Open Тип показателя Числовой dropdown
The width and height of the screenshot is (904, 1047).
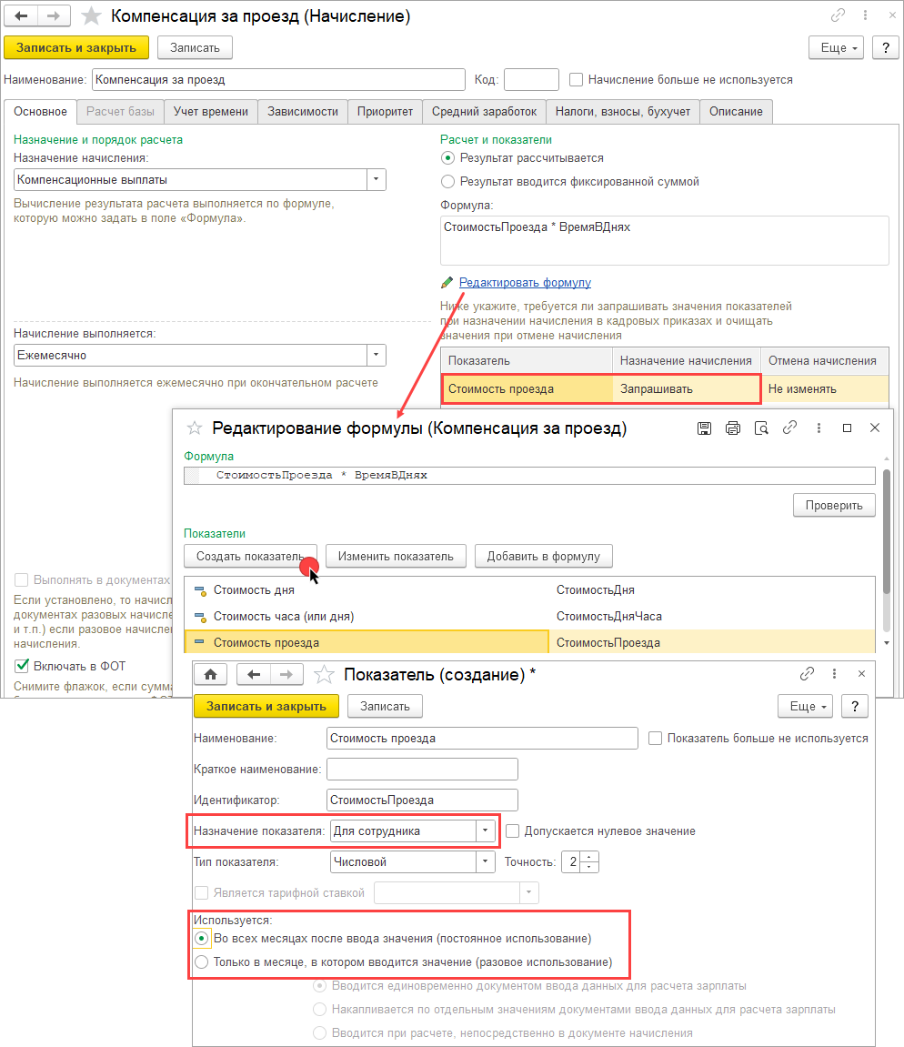(486, 862)
